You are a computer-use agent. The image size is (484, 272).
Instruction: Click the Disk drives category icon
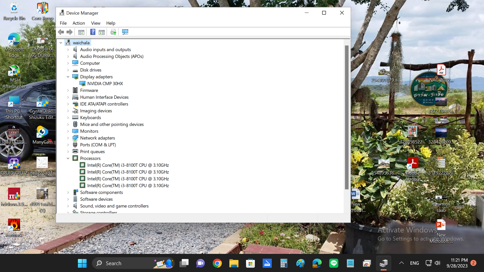(75, 70)
